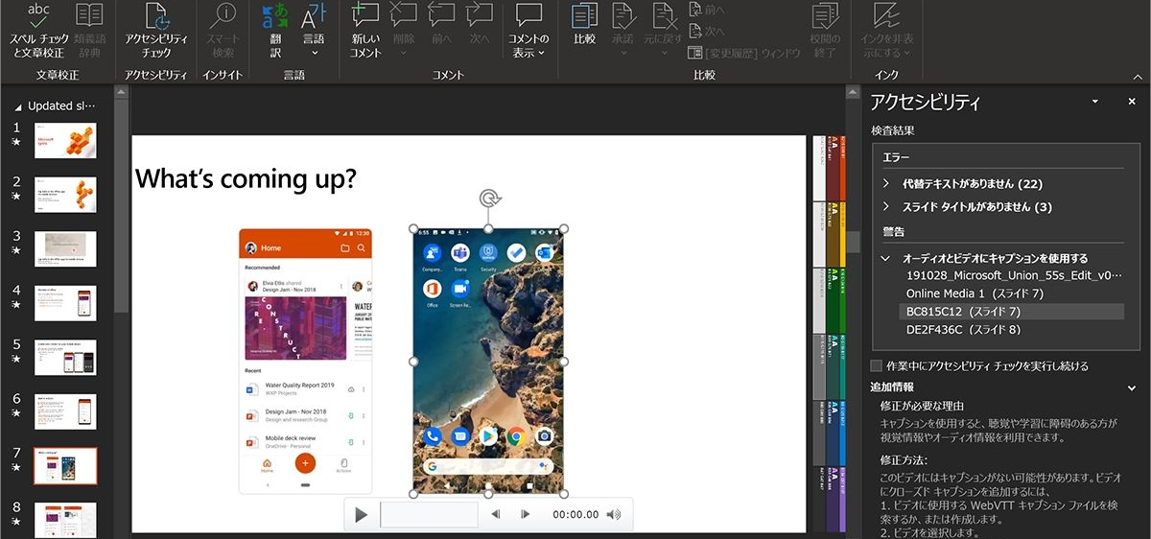This screenshot has height=539, width=1151.
Task: Select DE2F436C (スライド 8) result
Action: point(963,329)
